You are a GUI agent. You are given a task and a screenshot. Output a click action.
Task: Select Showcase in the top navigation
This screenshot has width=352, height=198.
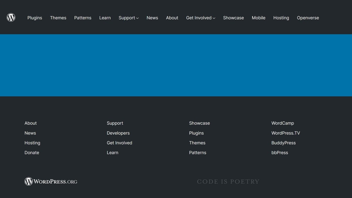pos(233,18)
